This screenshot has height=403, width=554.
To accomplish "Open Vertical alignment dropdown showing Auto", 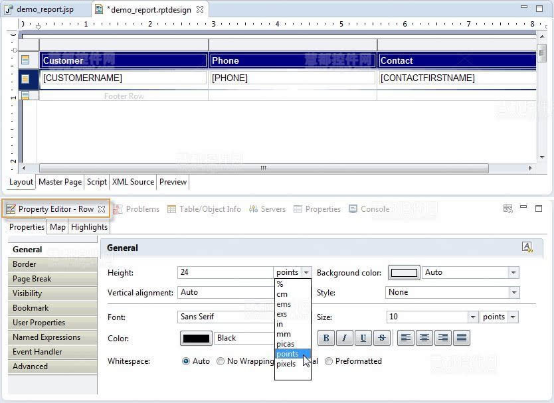I will click(226, 292).
